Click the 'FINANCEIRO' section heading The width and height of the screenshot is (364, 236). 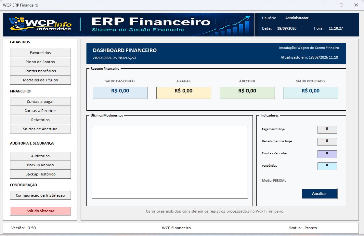(20, 91)
